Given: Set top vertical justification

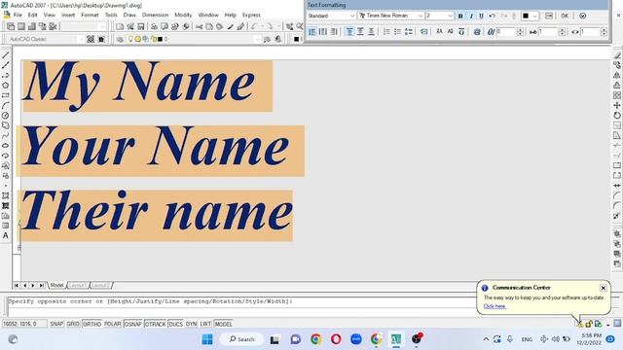Looking at the screenshot, I should click(x=349, y=31).
